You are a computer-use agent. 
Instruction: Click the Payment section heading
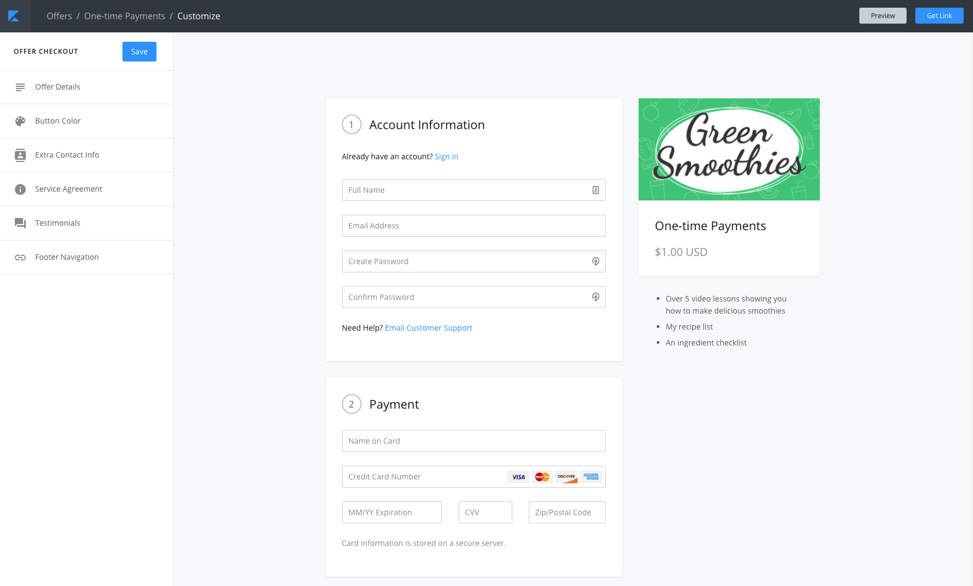point(394,404)
